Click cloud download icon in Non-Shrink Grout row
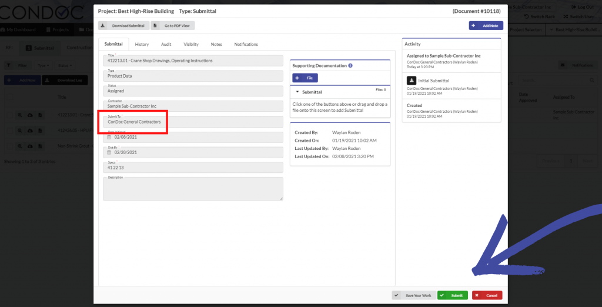Image resolution: width=602 pixels, height=307 pixels. [x=30, y=146]
